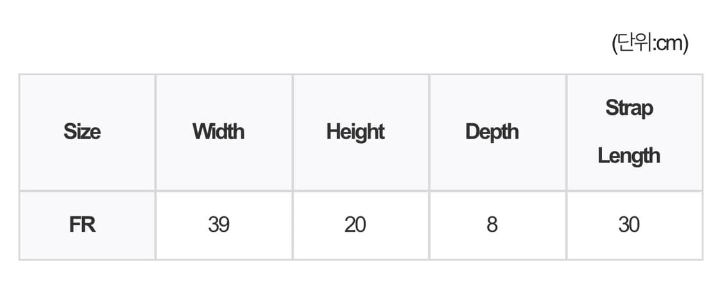The image size is (722, 301).
Task: Click the Strap Length header cell
Action: [x=628, y=132]
